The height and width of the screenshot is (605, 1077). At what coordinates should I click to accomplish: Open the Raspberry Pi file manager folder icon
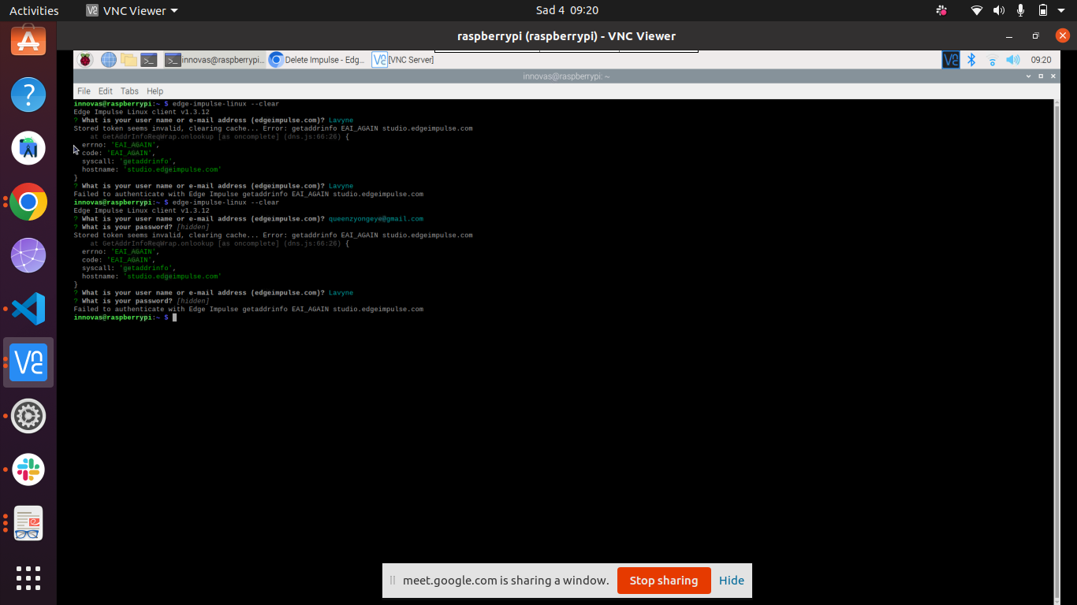pos(129,60)
